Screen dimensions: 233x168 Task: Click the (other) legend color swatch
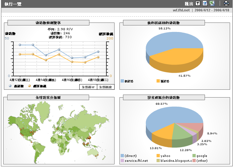coord(194,160)
